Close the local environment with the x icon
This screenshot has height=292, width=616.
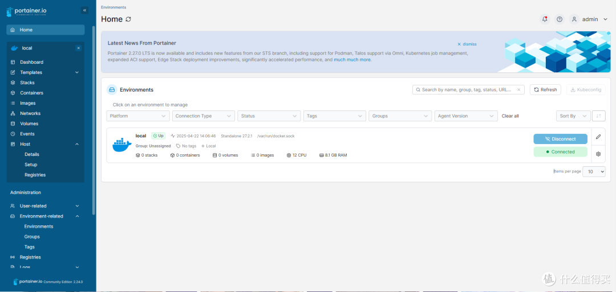[79, 48]
